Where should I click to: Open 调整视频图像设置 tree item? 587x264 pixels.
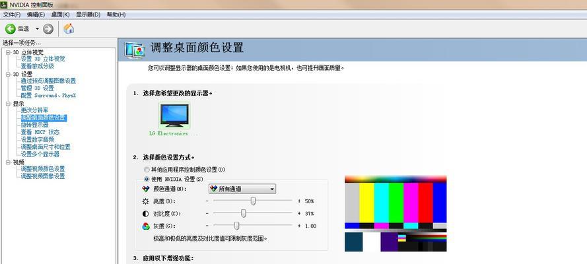(43, 176)
